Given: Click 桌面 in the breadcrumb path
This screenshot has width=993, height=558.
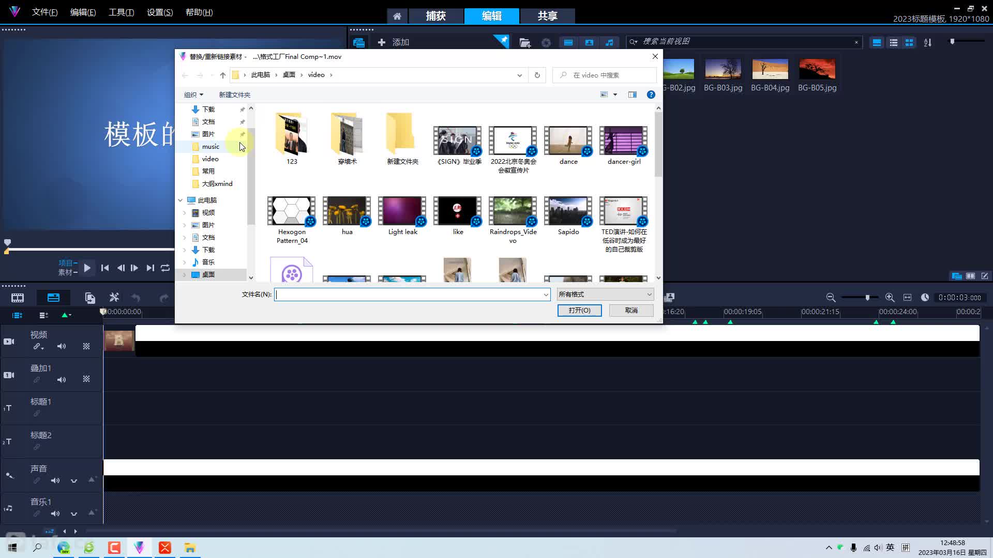Looking at the screenshot, I should [x=289, y=75].
